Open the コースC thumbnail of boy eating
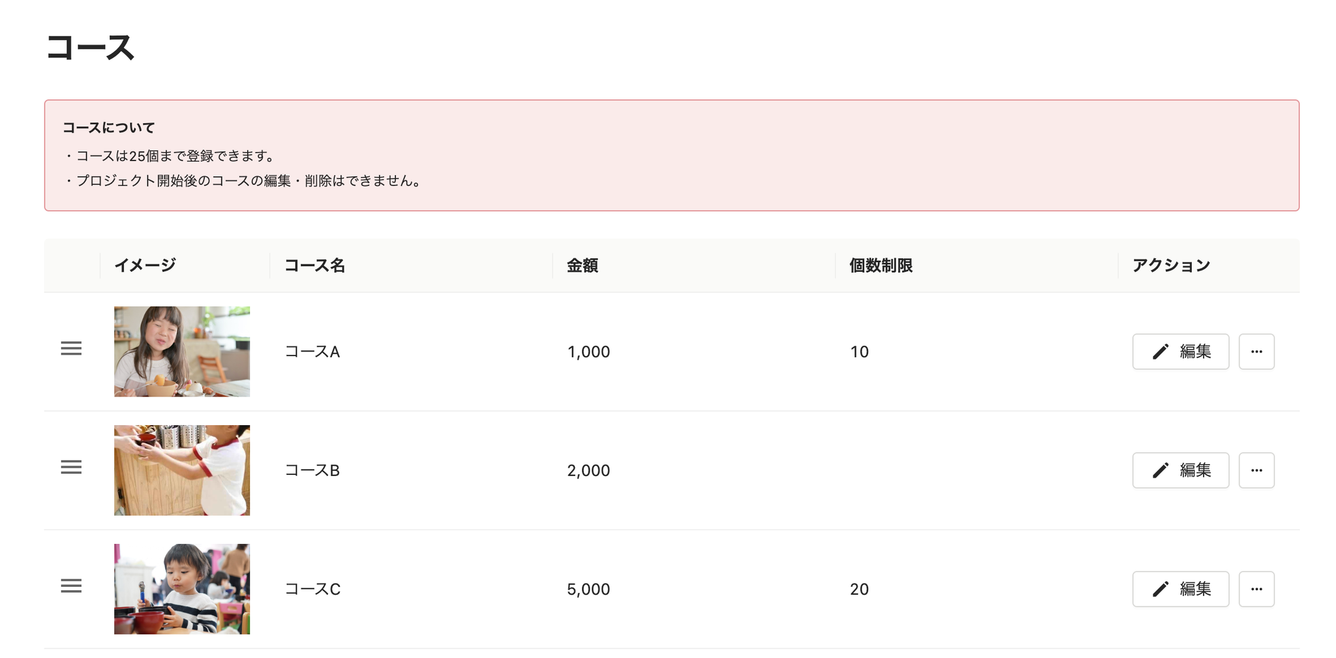 [182, 589]
